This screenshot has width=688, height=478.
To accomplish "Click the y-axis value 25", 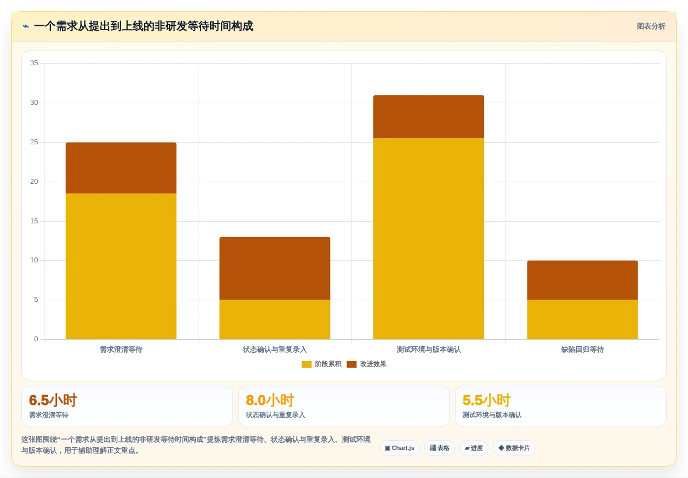I will point(34,142).
